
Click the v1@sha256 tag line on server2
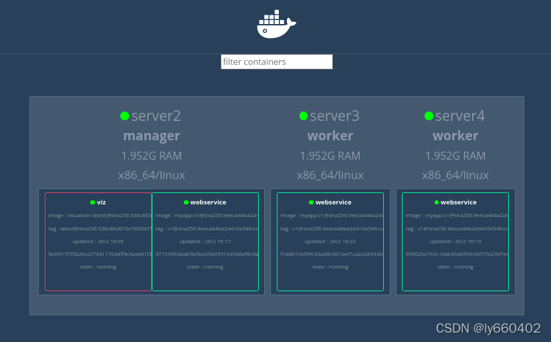click(207, 228)
